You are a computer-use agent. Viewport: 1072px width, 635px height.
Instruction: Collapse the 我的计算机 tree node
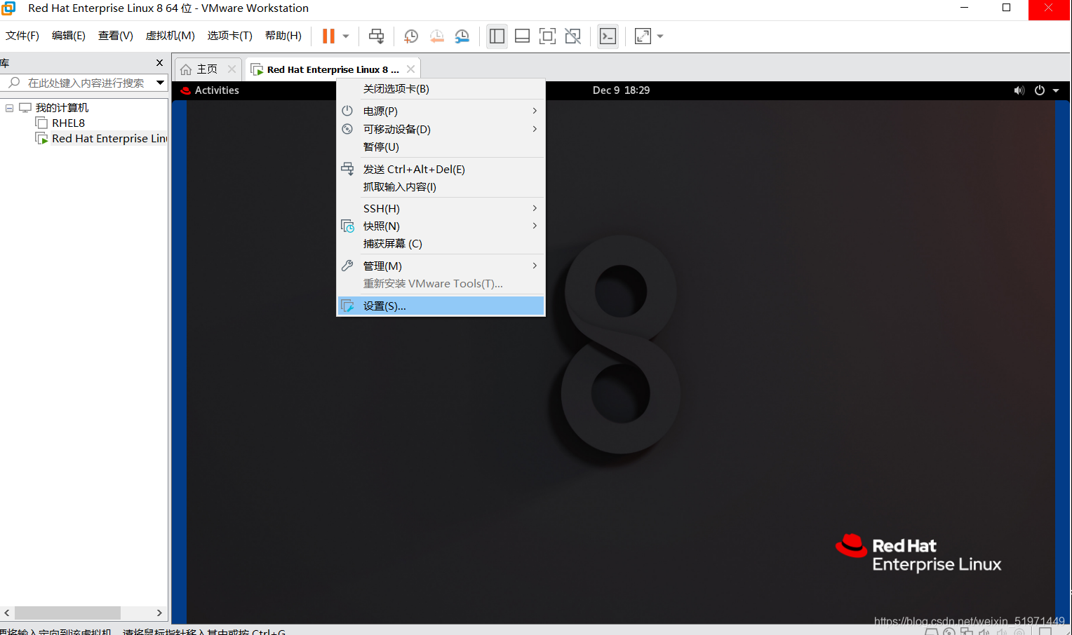[10, 108]
